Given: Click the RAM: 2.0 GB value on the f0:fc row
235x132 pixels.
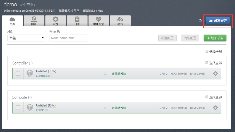Looking at the screenshot, I should pyautogui.click(x=197, y=108).
